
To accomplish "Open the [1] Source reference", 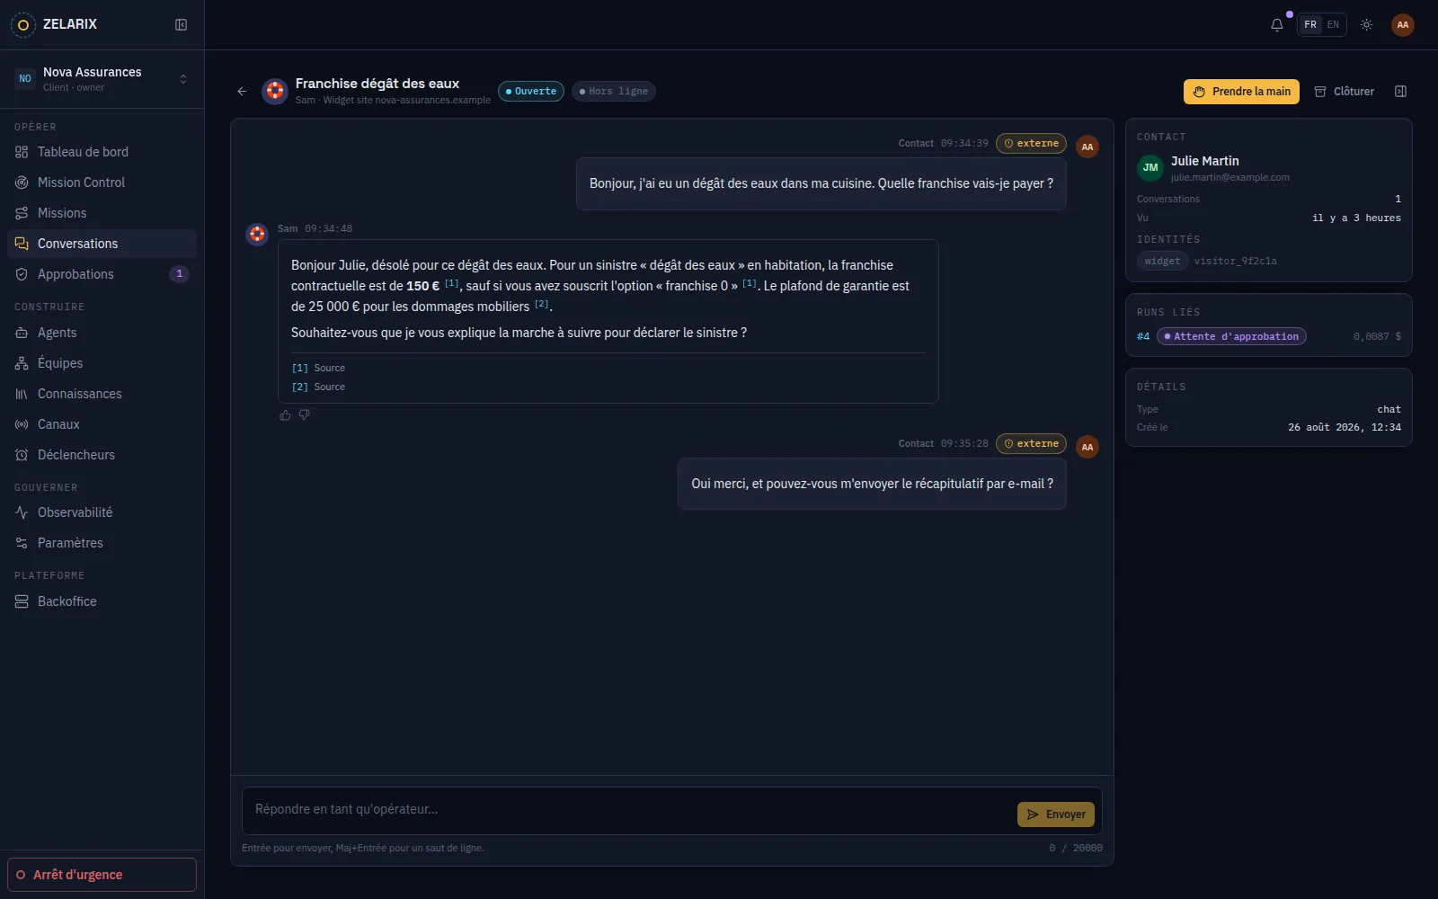I will pos(318,368).
